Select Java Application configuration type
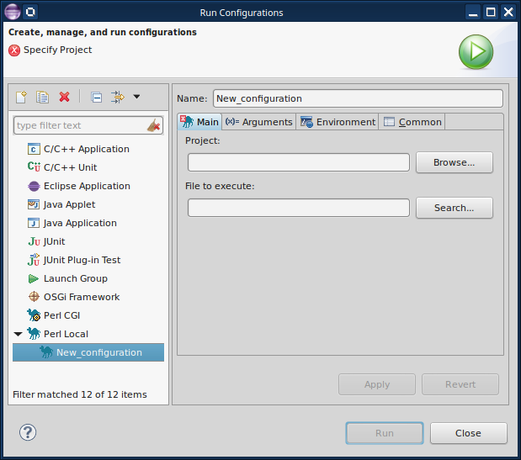This screenshot has width=521, height=460. [80, 223]
